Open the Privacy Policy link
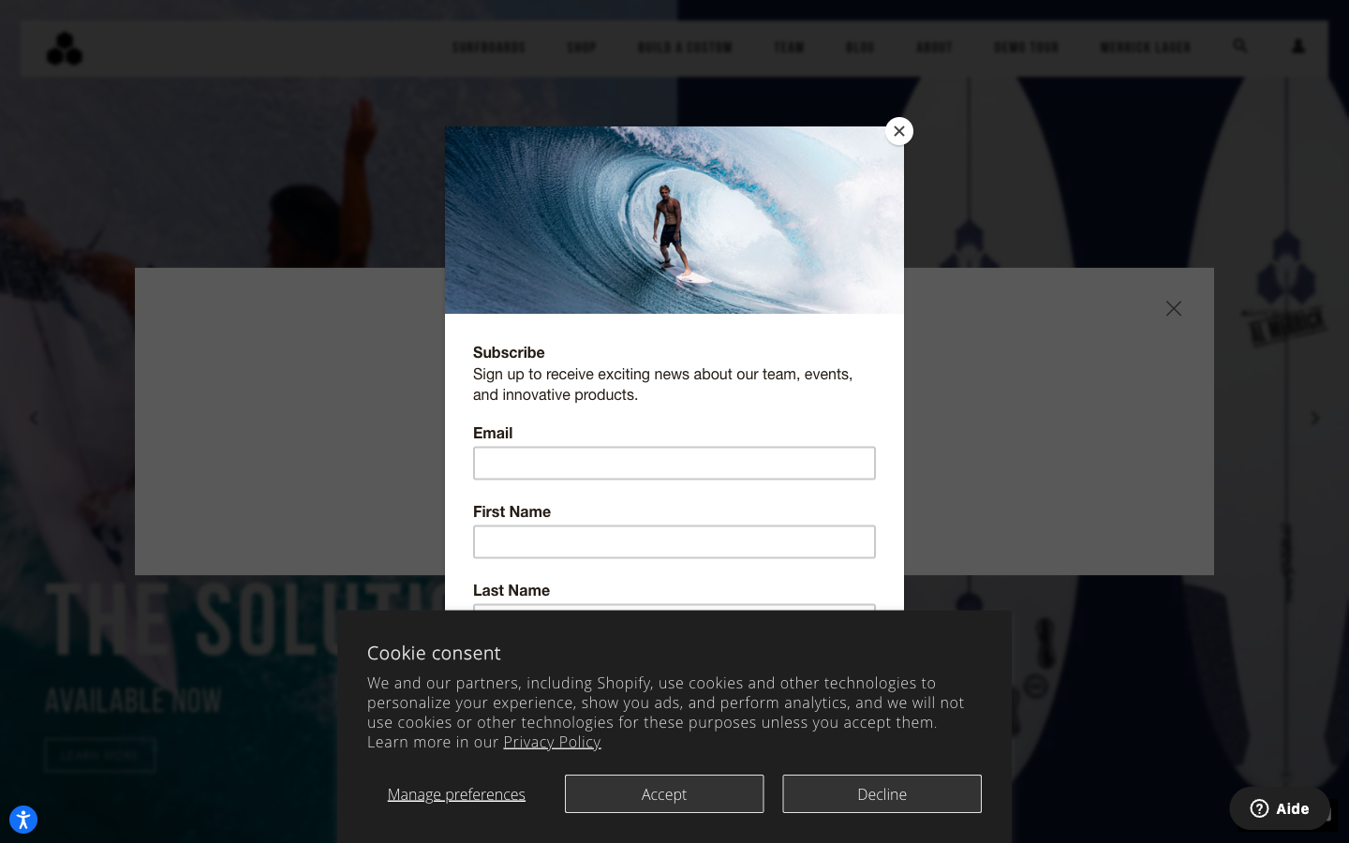The width and height of the screenshot is (1349, 843). pyautogui.click(x=552, y=742)
